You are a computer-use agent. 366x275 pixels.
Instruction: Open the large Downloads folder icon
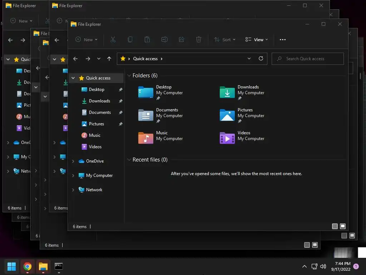(x=227, y=92)
